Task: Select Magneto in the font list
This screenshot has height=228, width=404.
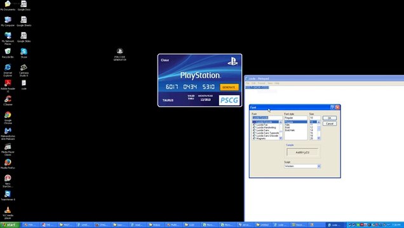Action: coord(260,139)
